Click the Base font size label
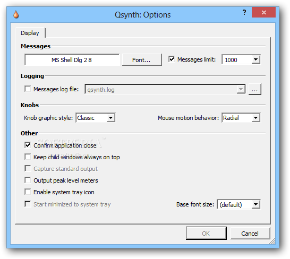 pos(195,204)
